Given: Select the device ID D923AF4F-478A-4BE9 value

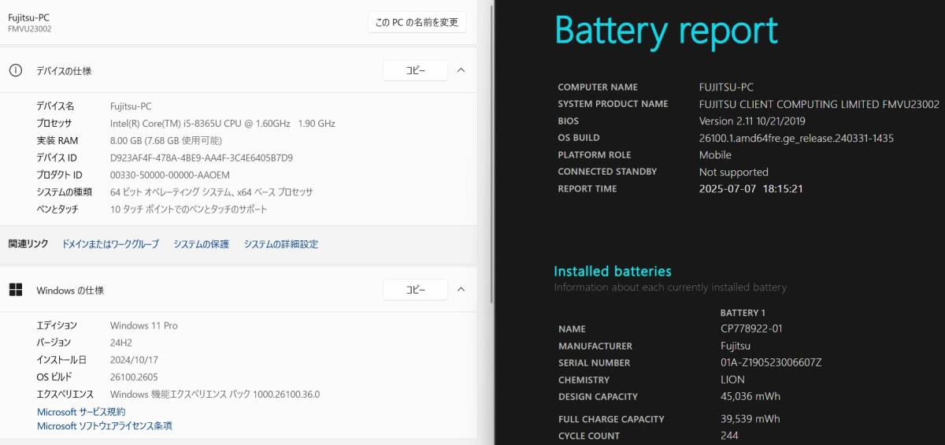Looking at the screenshot, I should pos(202,158).
